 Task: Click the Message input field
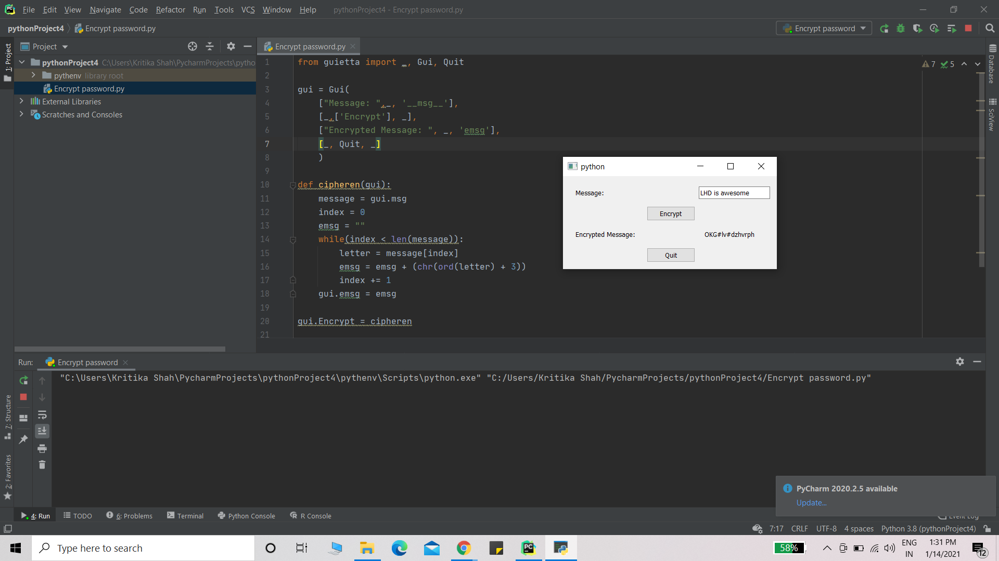pos(734,193)
